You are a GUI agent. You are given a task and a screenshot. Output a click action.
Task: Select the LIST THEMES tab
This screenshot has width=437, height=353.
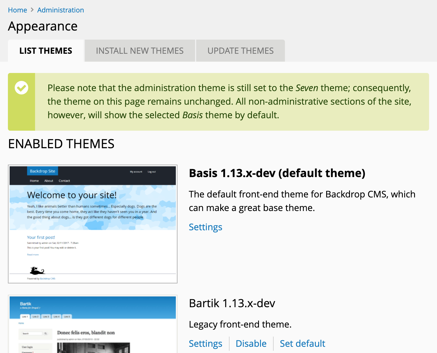[46, 51]
